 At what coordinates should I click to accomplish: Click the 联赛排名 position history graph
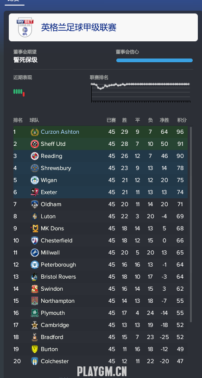pos(141,92)
